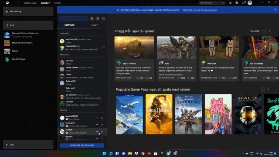Image resolution: width=279 pixels, height=157 pixels.
Task: Like the Sea of Thieves island post
Action: click(138, 78)
